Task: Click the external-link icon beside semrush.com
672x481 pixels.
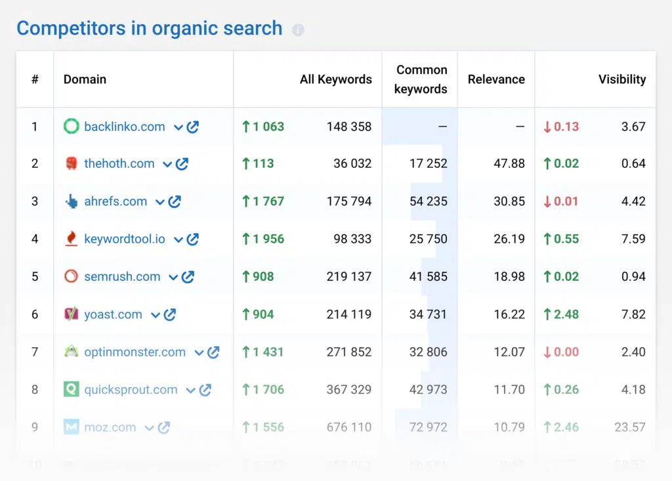Action: tap(188, 277)
